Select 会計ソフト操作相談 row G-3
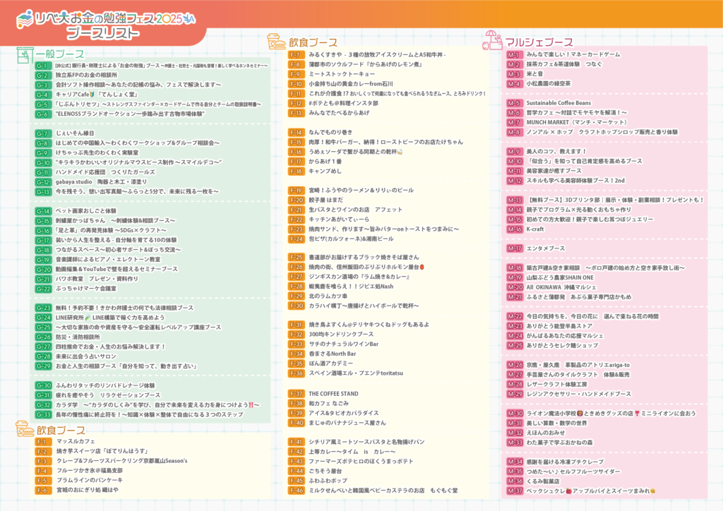 [x=129, y=85]
